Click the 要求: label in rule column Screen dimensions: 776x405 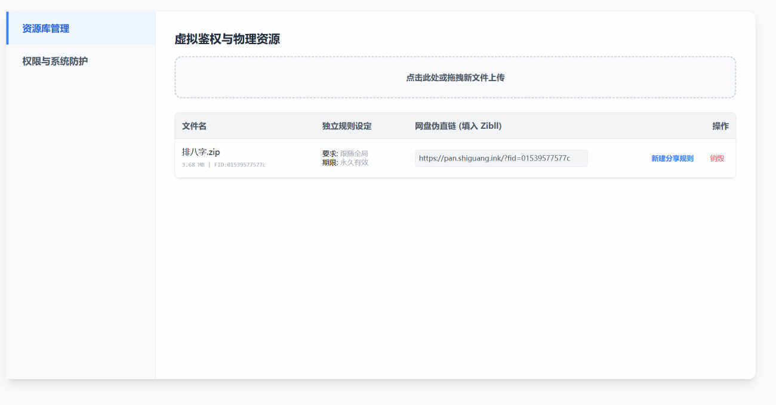click(x=330, y=154)
